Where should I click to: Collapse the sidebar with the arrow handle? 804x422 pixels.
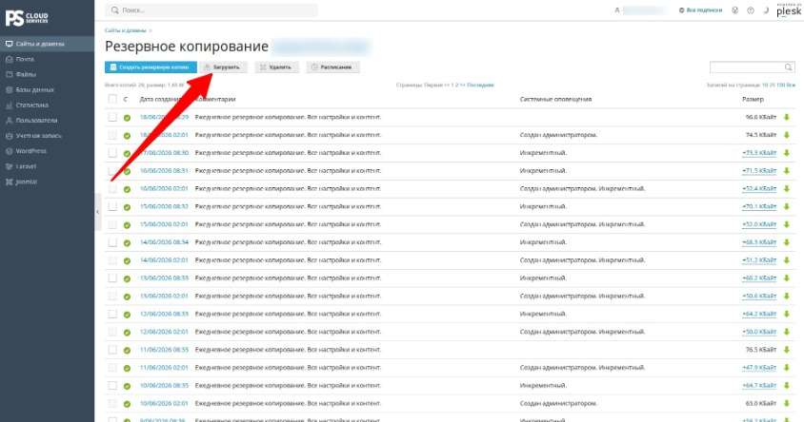(x=97, y=211)
